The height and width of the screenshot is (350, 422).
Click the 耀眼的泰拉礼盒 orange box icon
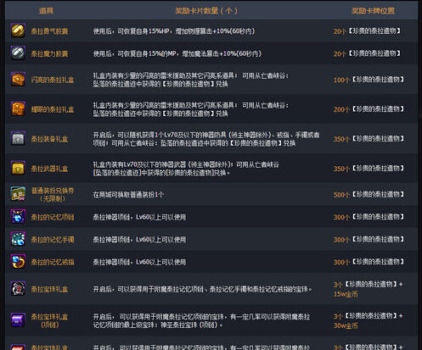pos(18,108)
